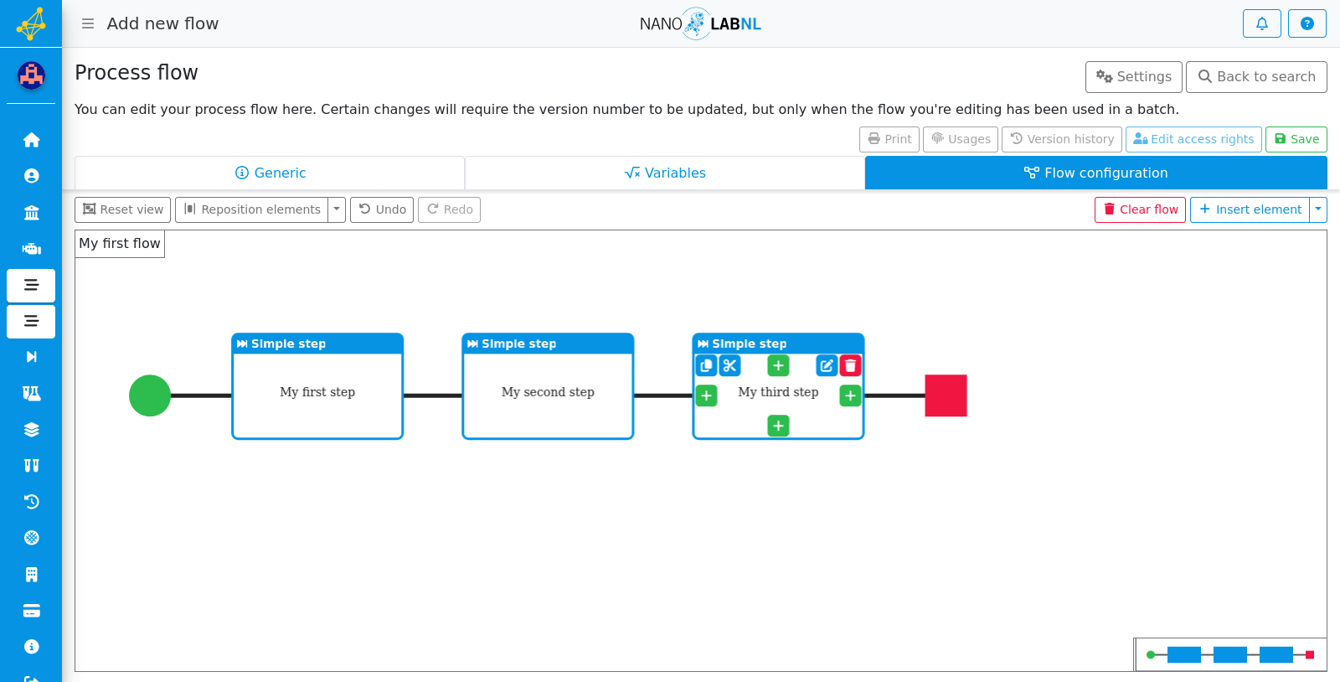Click the Reposition elements button
Image resolution: width=1340 pixels, height=682 pixels.
252,209
